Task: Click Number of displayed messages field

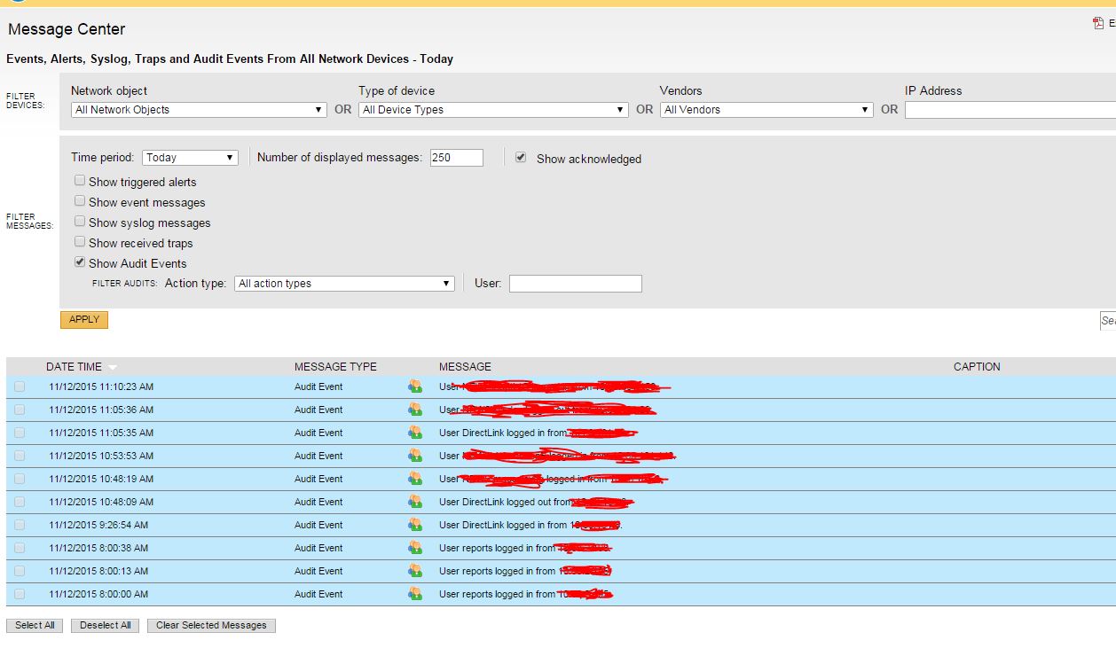Action: 457,158
